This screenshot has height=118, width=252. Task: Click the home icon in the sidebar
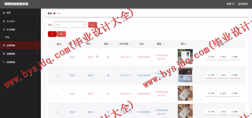point(4,13)
